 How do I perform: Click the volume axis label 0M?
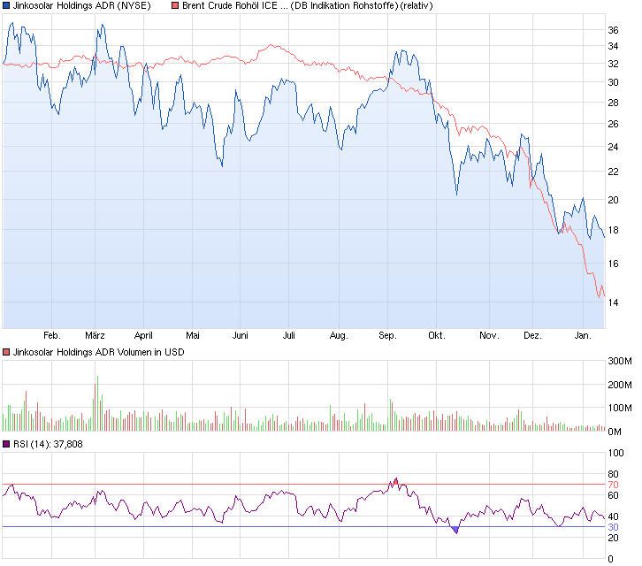[615, 432]
